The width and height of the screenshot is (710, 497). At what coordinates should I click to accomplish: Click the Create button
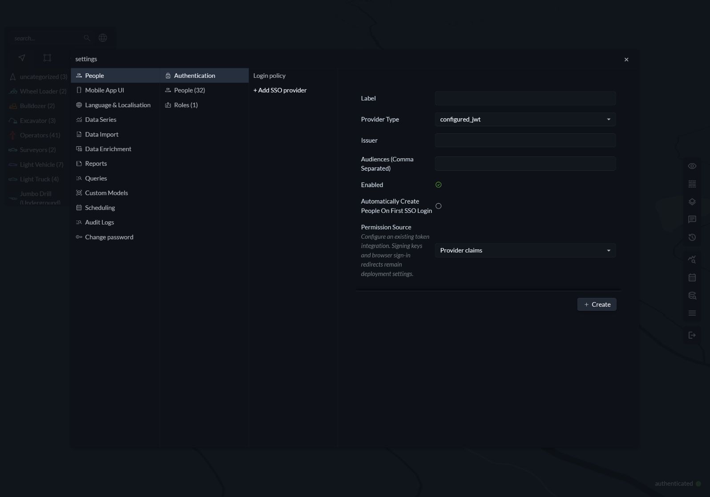coord(597,305)
